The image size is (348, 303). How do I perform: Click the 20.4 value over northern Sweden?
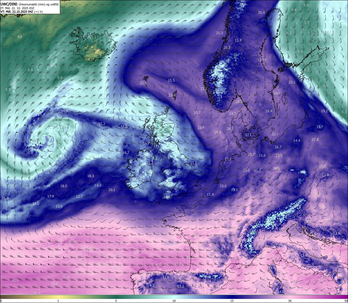pos(261,13)
